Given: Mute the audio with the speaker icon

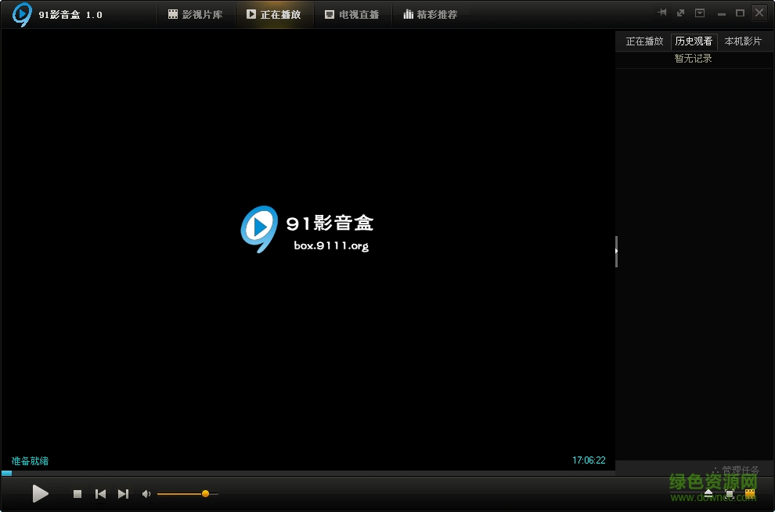Looking at the screenshot, I should pyautogui.click(x=146, y=493).
